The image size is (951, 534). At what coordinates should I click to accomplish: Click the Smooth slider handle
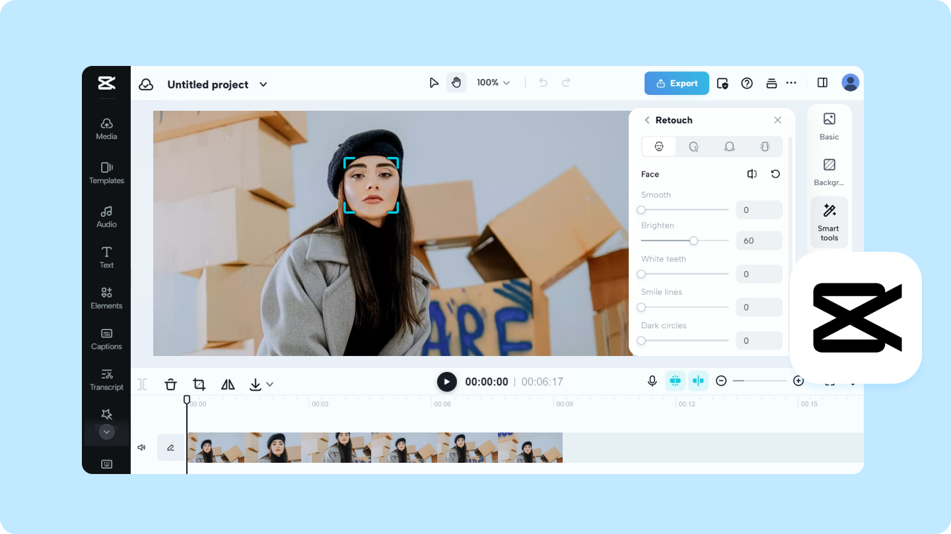641,210
